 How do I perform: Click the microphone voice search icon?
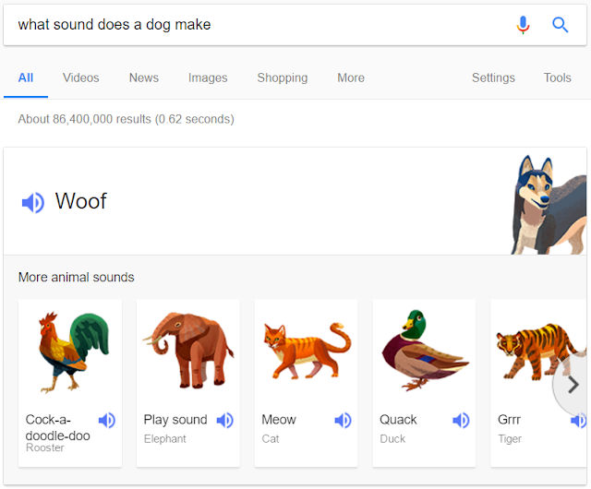tap(523, 25)
